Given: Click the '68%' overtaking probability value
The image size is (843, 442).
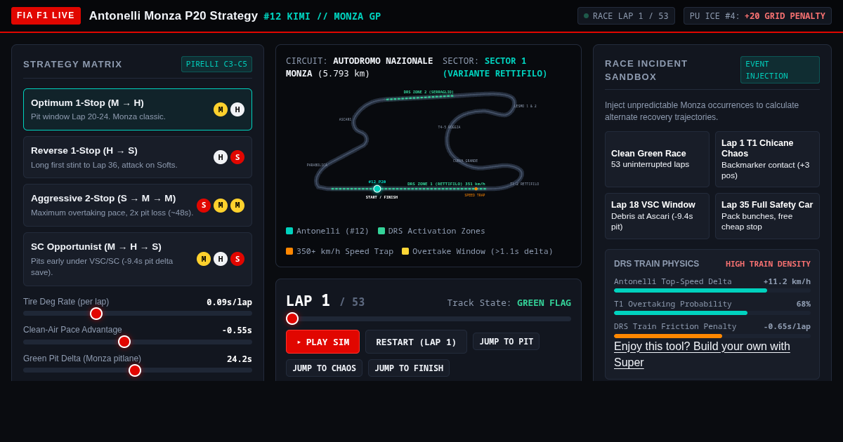Looking at the screenshot, I should [803, 304].
